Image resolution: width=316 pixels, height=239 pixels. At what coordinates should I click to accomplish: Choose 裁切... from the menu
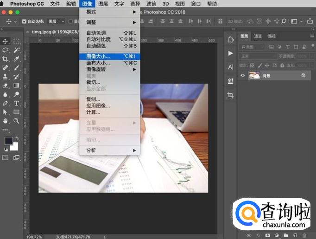pos(110,82)
